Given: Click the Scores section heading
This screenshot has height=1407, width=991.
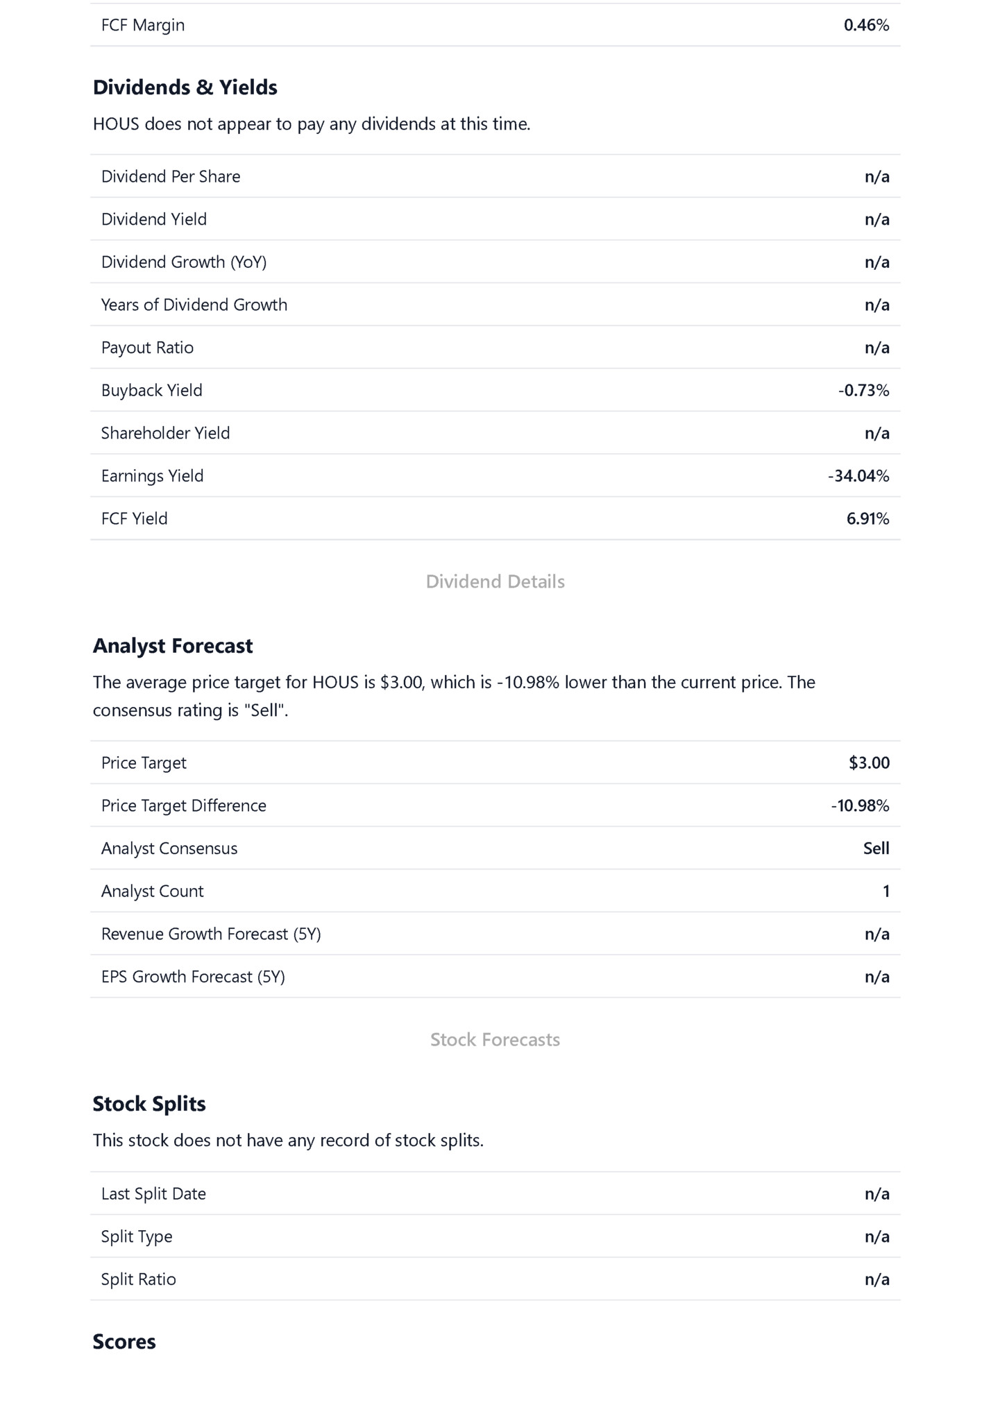Looking at the screenshot, I should coord(124,1342).
